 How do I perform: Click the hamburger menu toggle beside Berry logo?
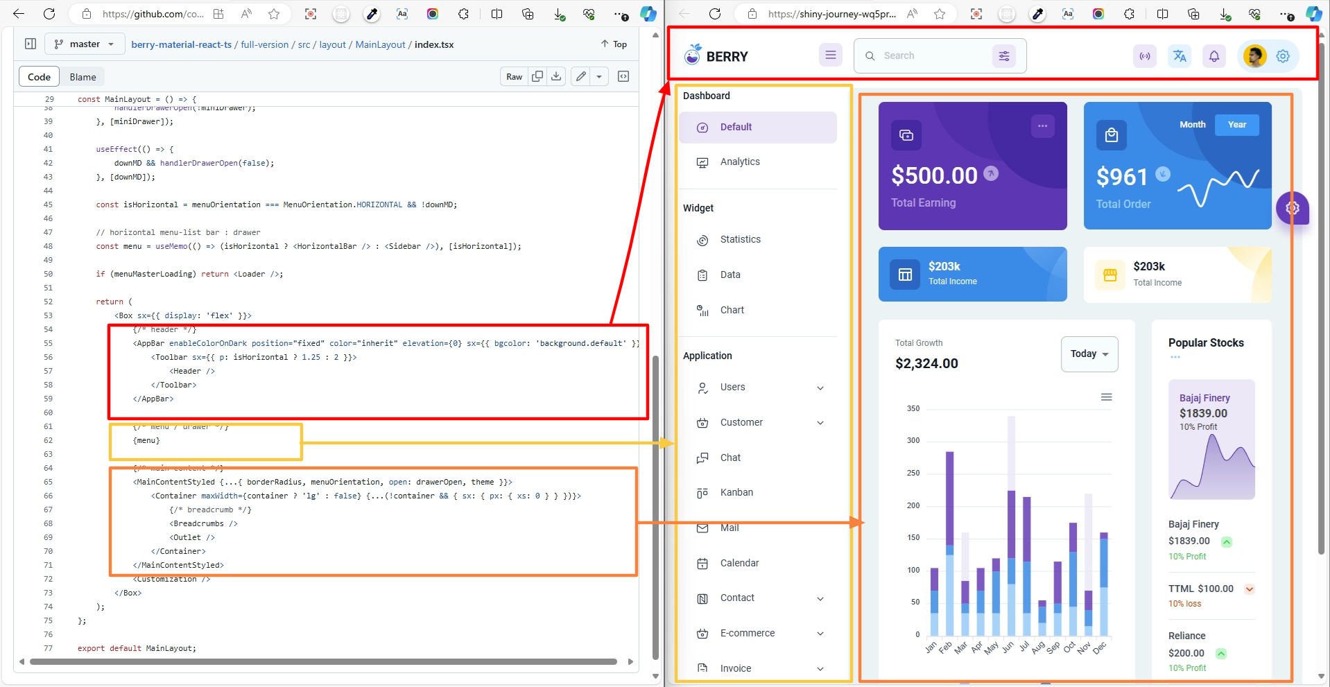point(830,55)
